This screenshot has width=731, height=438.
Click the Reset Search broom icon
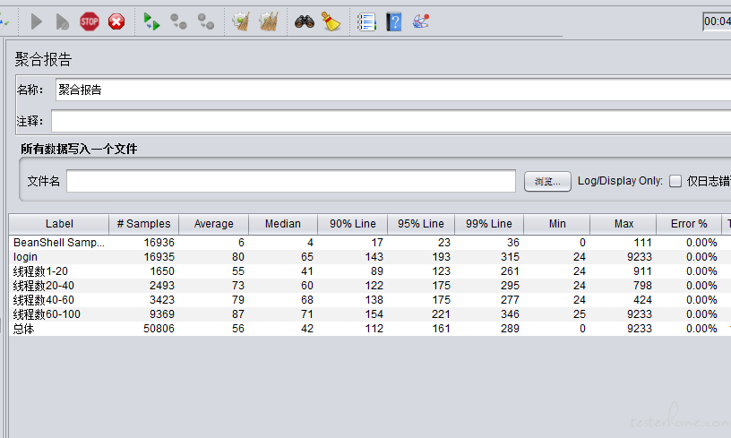331,21
